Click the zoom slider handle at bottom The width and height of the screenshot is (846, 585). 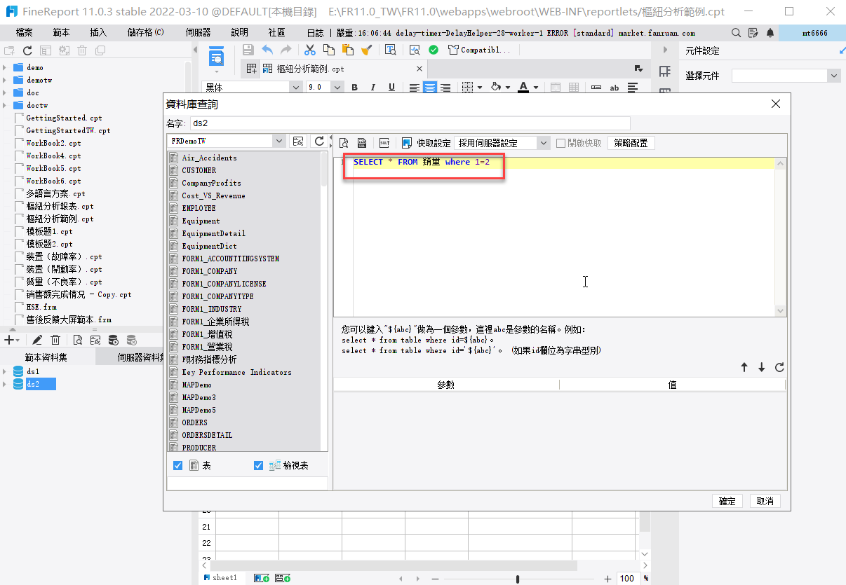click(518, 579)
